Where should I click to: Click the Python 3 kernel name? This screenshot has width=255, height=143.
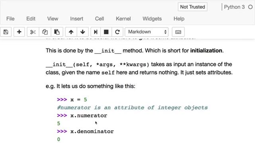tap(234, 7)
